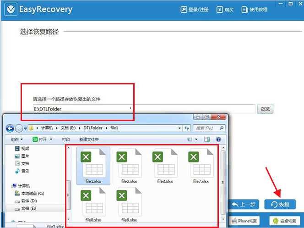
Task: Click the 浏览 browse button
Action: pos(265,109)
